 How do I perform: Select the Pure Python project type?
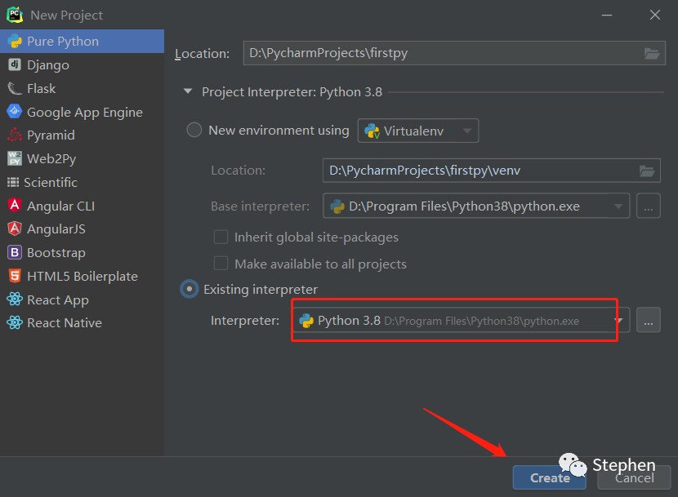click(x=83, y=42)
